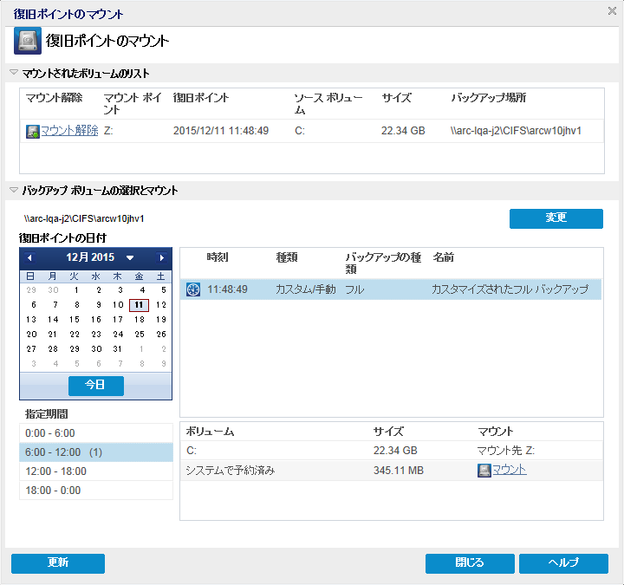Click the mount recovery point disk icon in header

click(28, 41)
